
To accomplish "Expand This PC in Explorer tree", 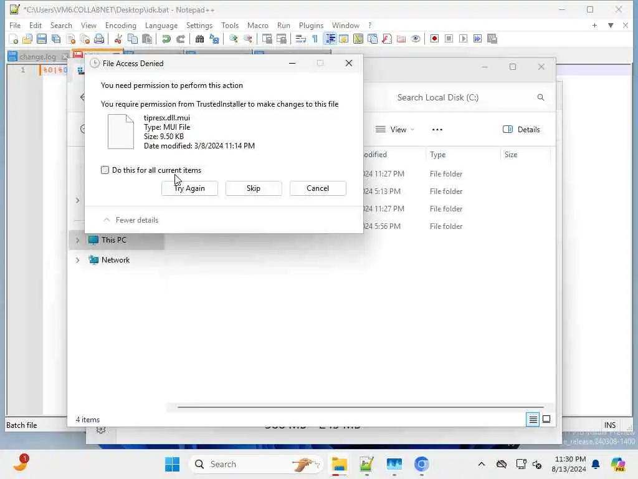I will coord(77,240).
